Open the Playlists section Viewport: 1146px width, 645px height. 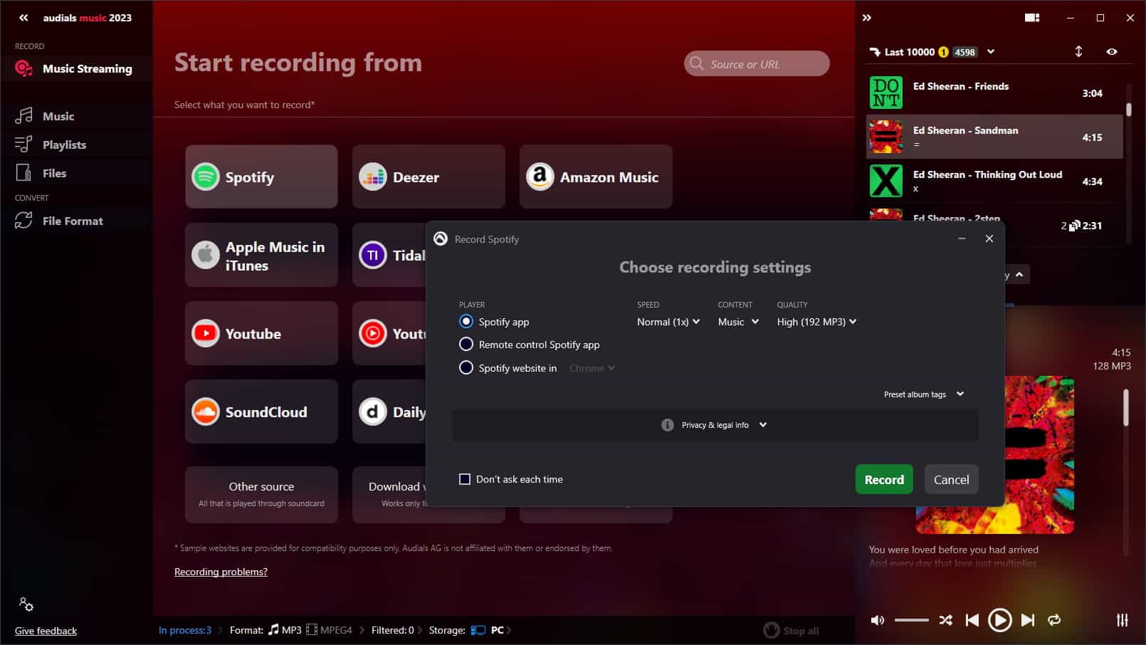point(76,145)
